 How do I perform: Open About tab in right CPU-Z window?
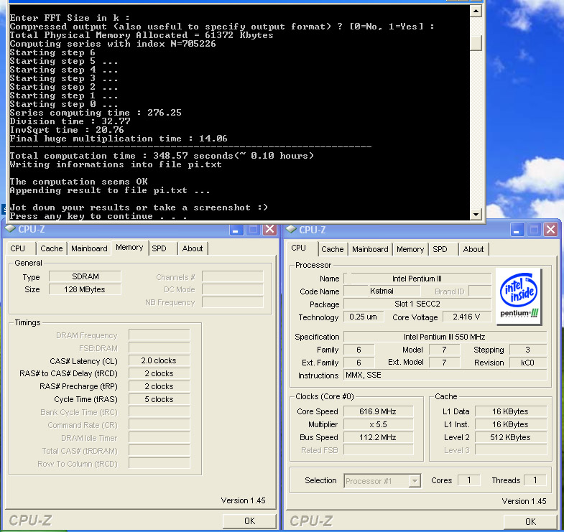(473, 249)
